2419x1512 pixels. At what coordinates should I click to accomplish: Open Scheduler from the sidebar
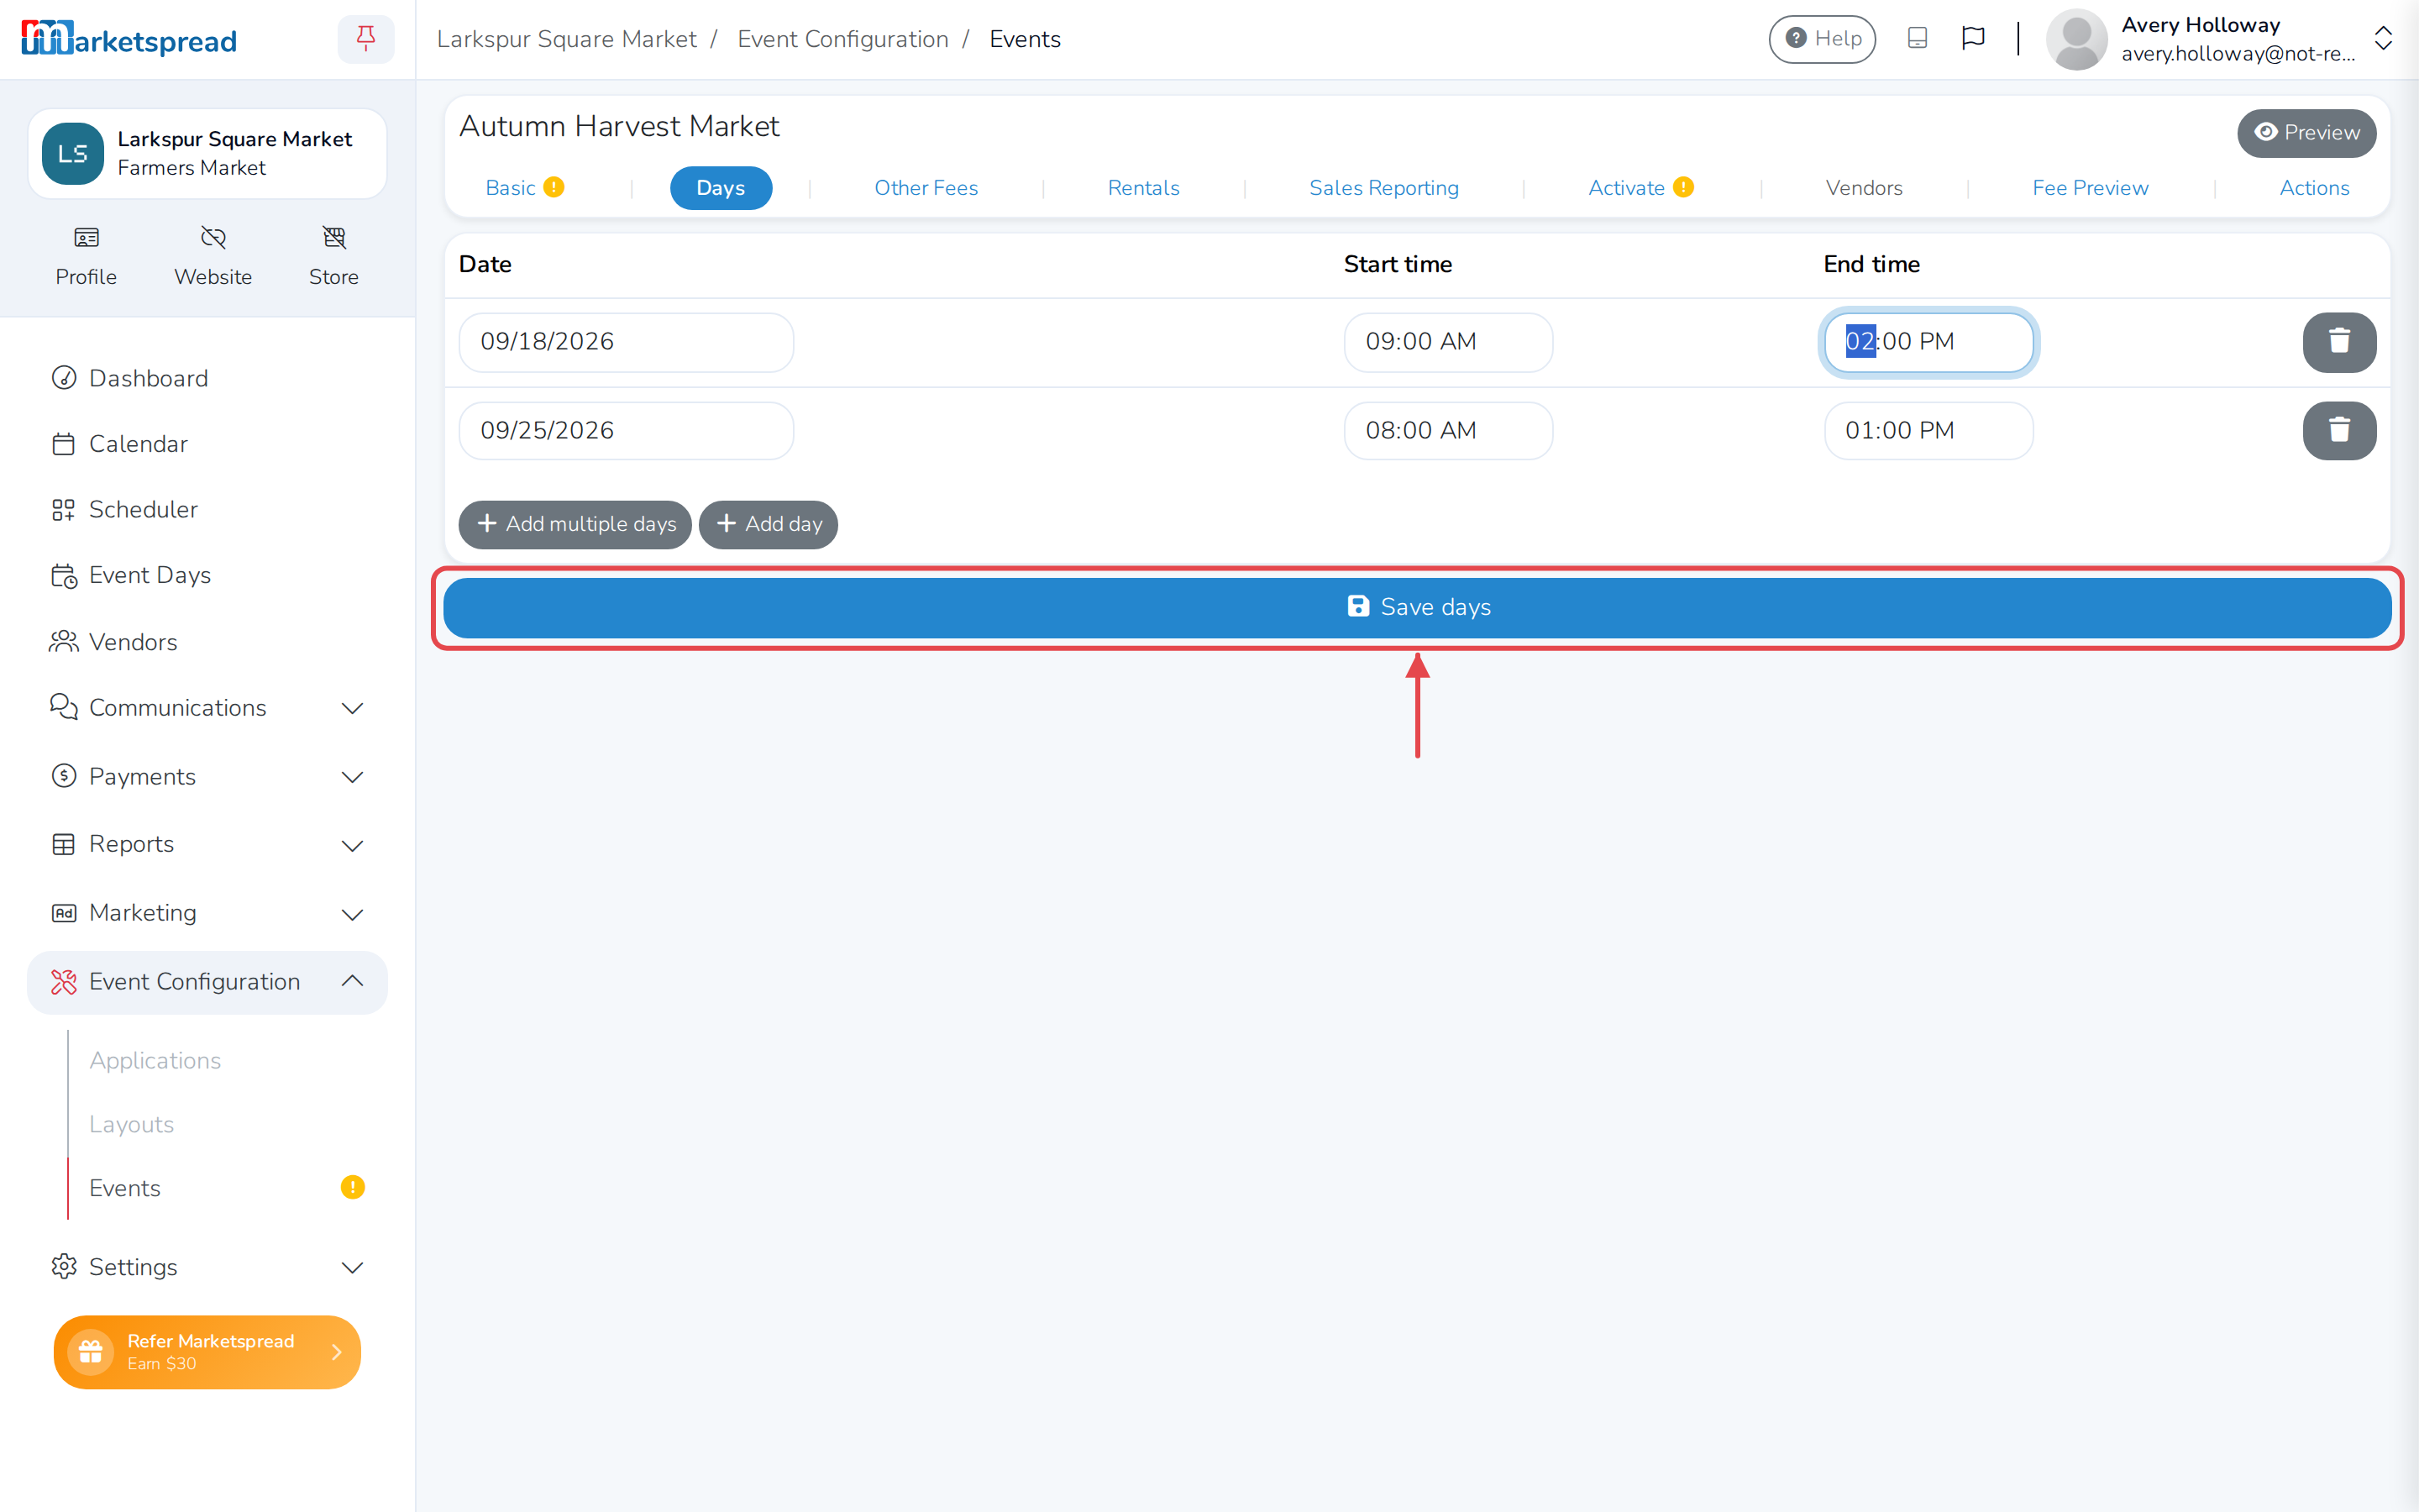[207, 509]
